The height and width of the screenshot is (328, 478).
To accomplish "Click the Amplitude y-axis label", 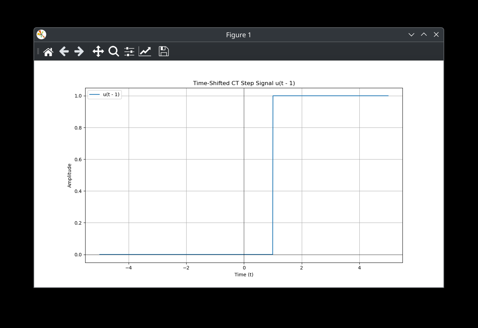I will (x=69, y=175).
